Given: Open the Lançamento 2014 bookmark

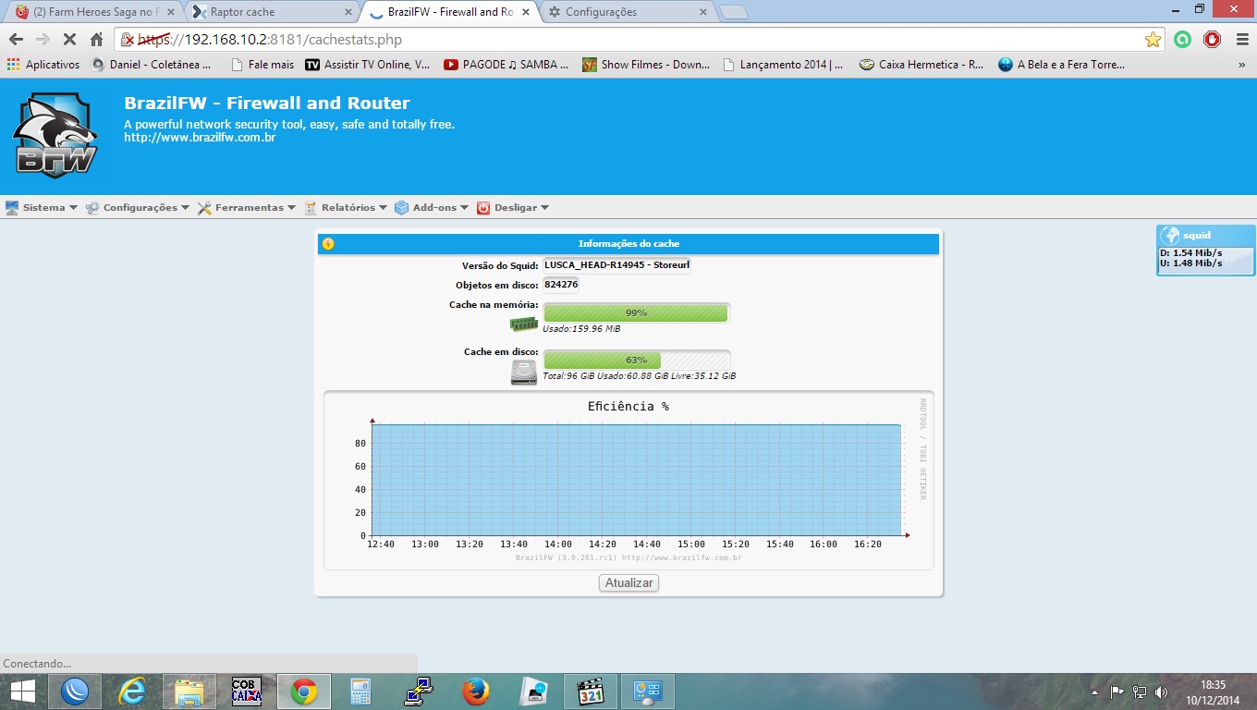Looking at the screenshot, I should tap(784, 65).
